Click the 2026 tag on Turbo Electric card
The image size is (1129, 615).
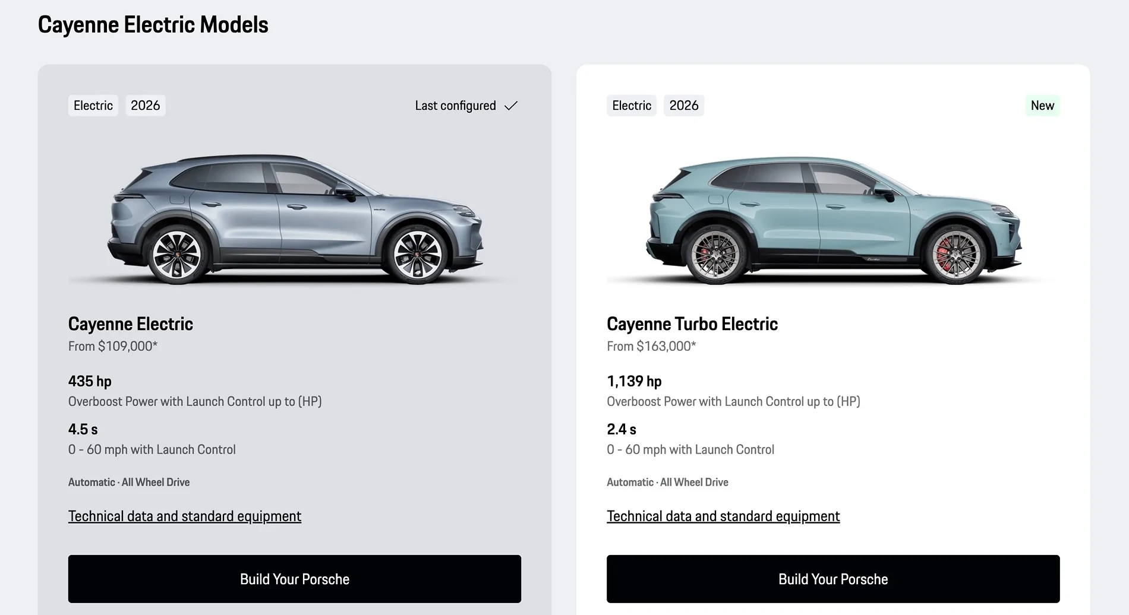pyautogui.click(x=683, y=105)
